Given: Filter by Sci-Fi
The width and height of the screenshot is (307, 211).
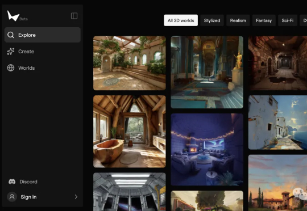Looking at the screenshot, I should coord(288,20).
